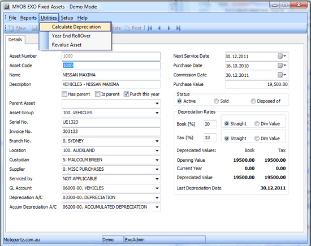Screen dimensions: 311x246
Task: Choose Dim Value for Book depreciation
Action: click(257, 124)
